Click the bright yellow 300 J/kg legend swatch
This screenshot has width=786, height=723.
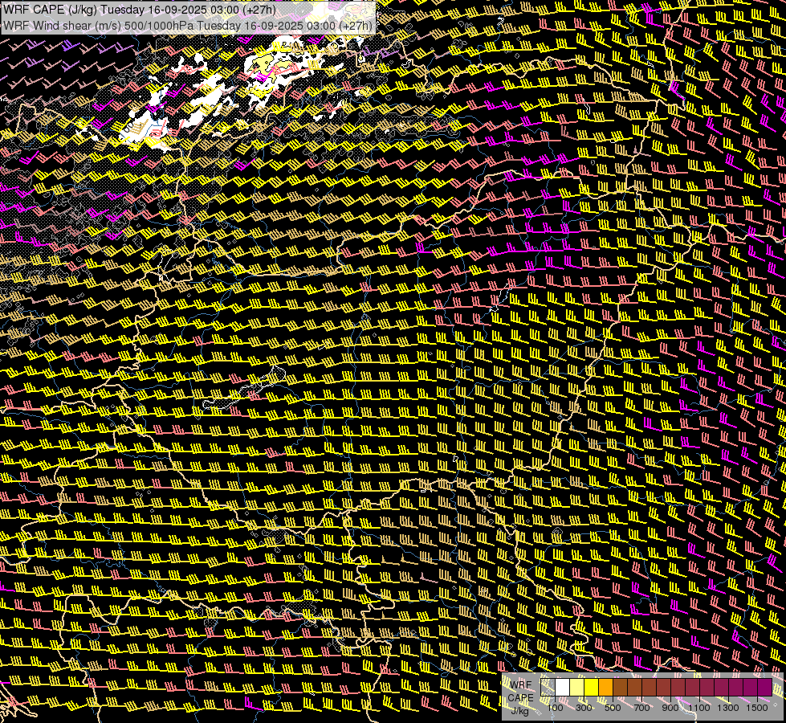(x=591, y=688)
